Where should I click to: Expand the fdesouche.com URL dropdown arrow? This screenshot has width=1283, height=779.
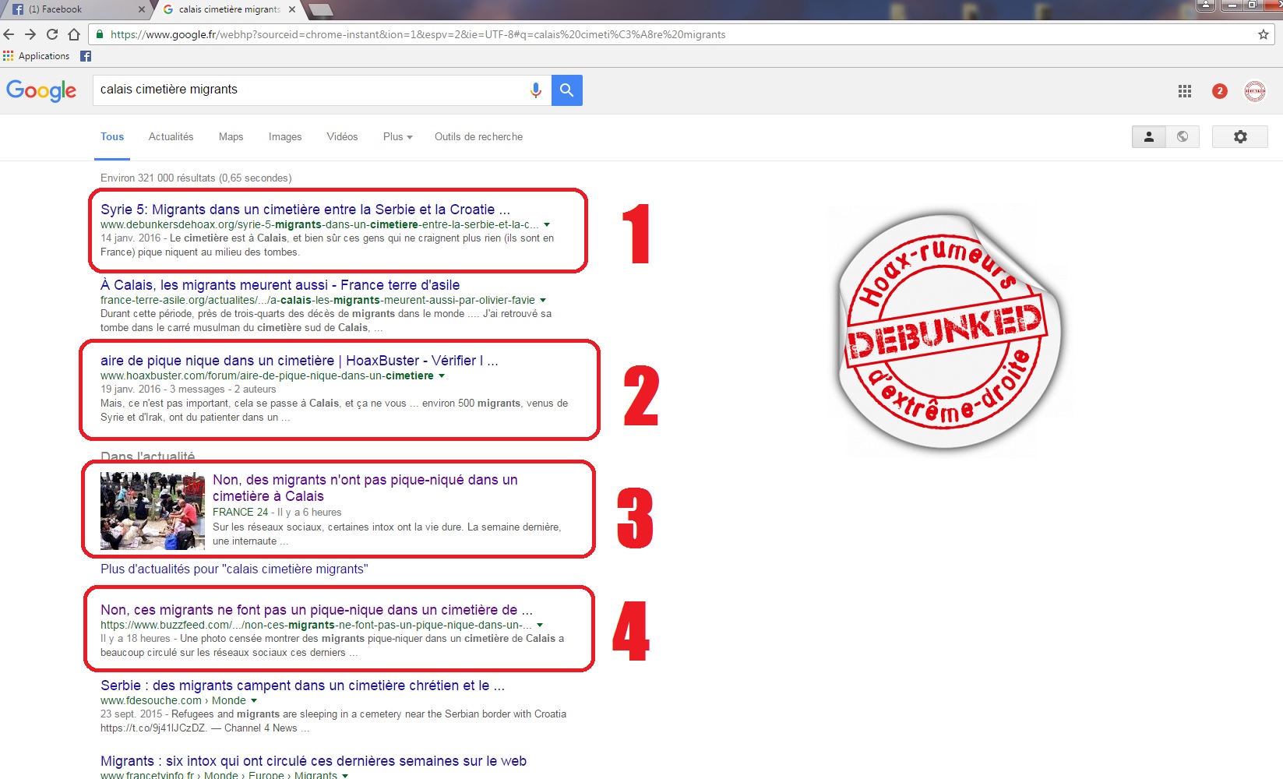tap(254, 700)
